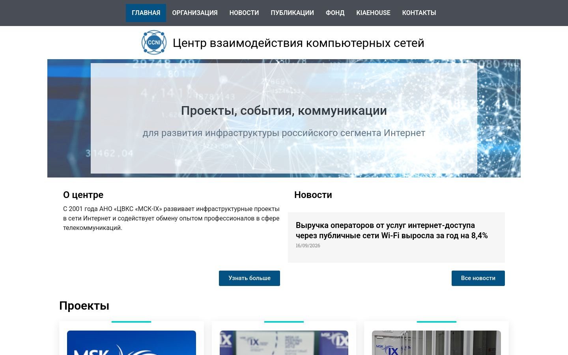568x355 pixels.
Task: Click the Все новости button
Action: pyautogui.click(x=478, y=278)
